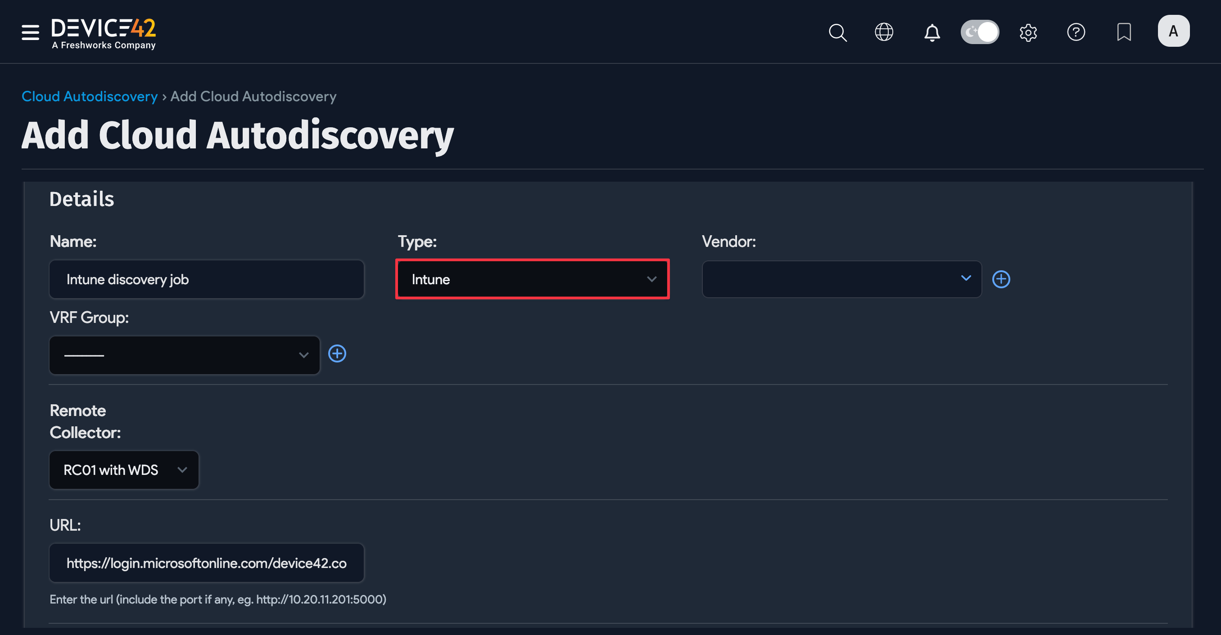Viewport: 1221px width, 635px height.
Task: Open the help menu
Action: click(x=1076, y=32)
